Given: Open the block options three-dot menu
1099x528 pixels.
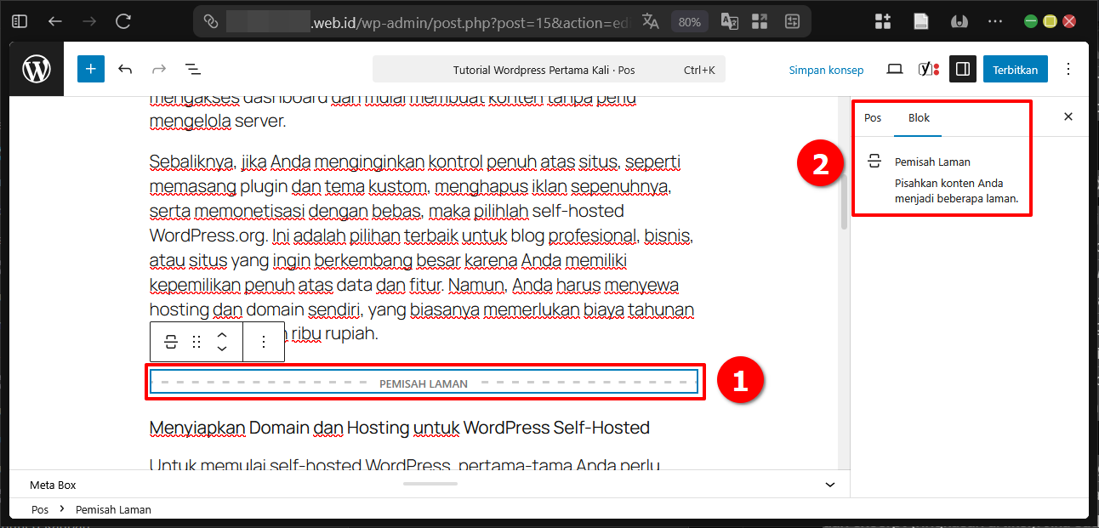Looking at the screenshot, I should coord(264,341).
